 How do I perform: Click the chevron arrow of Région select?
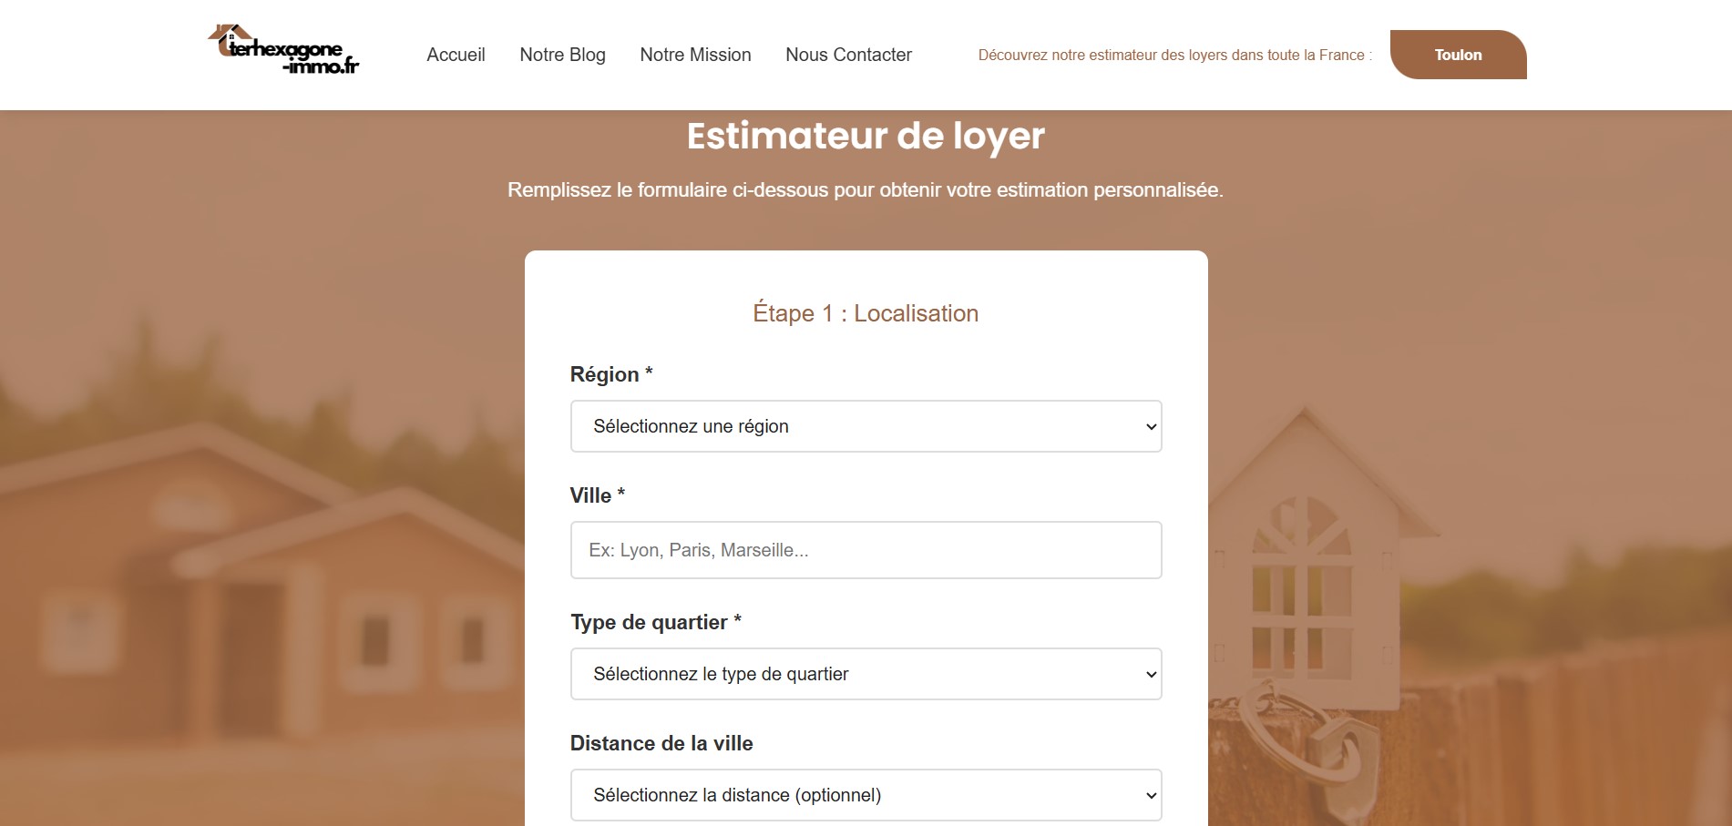pyautogui.click(x=1151, y=427)
